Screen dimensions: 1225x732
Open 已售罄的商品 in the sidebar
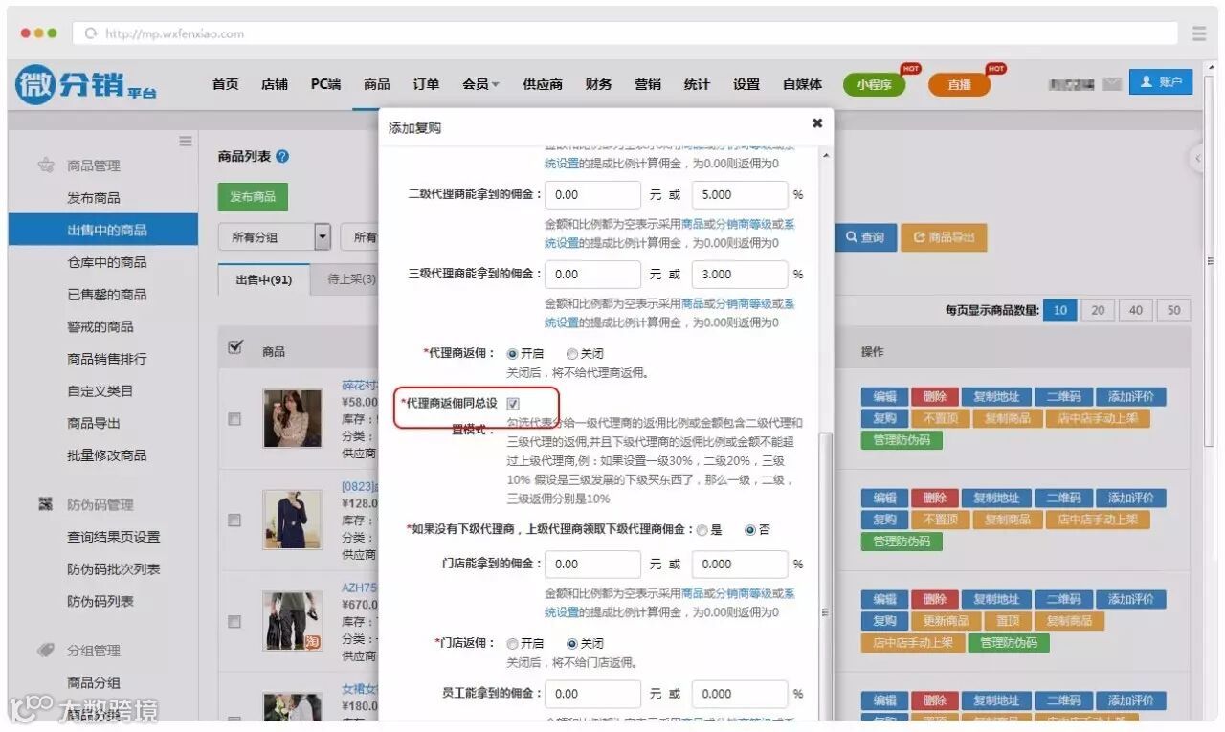(107, 294)
